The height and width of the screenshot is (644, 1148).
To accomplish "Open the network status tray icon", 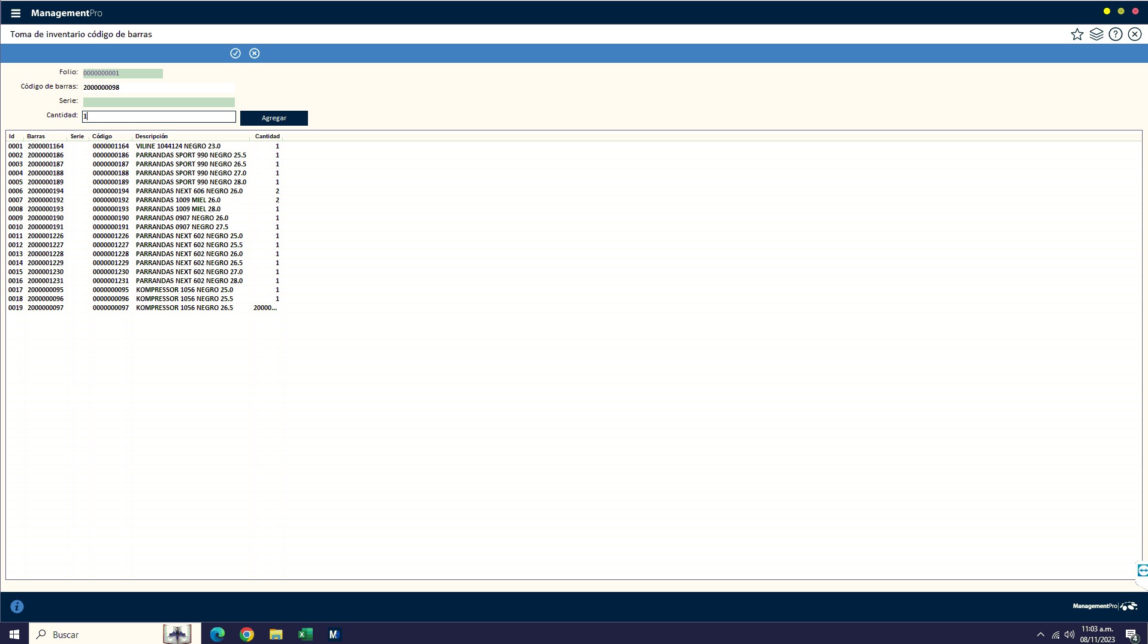I will (x=1056, y=634).
